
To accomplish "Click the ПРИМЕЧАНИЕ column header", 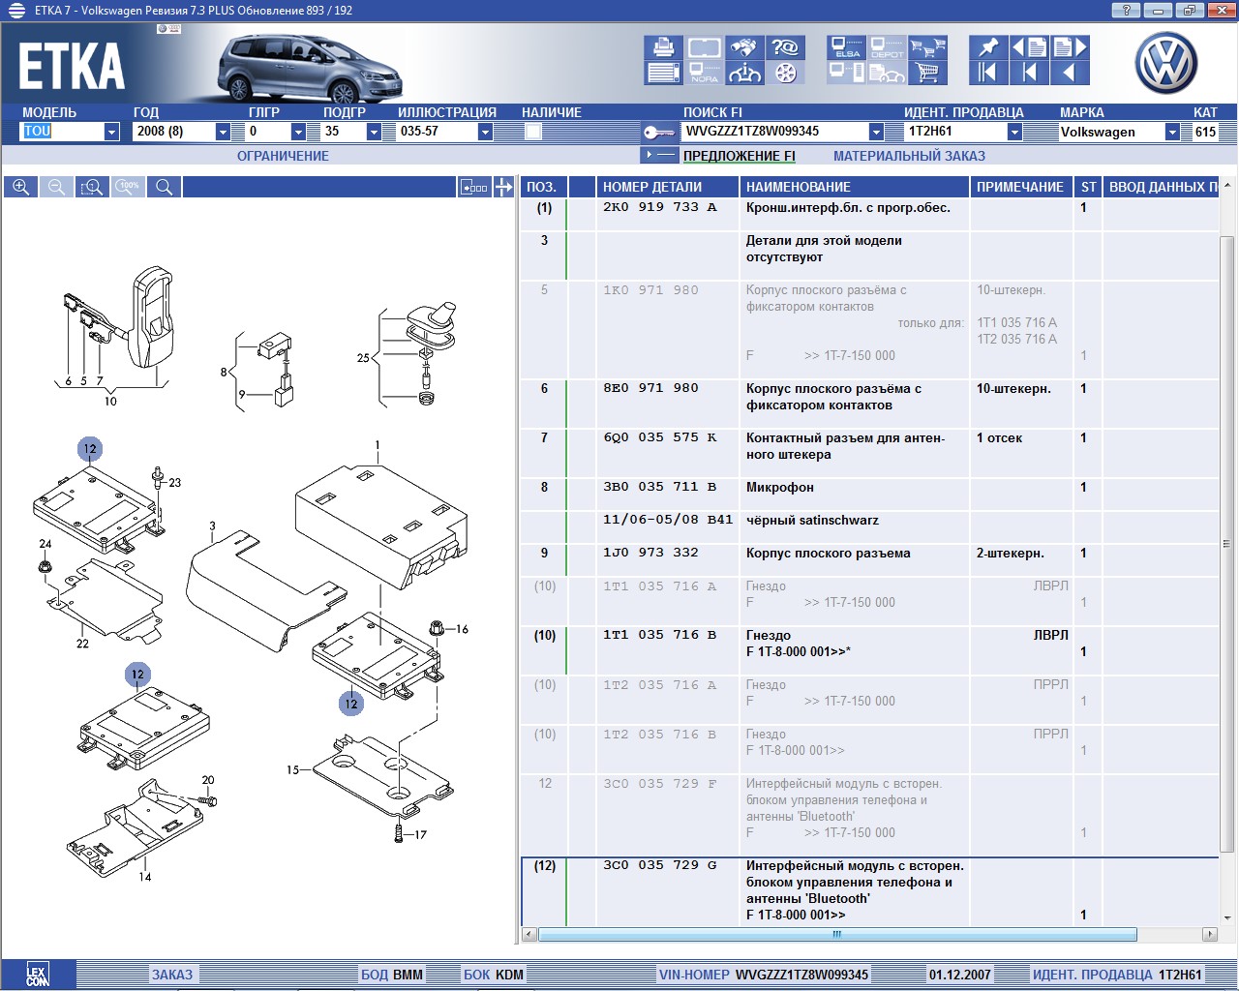I will pyautogui.click(x=1020, y=187).
